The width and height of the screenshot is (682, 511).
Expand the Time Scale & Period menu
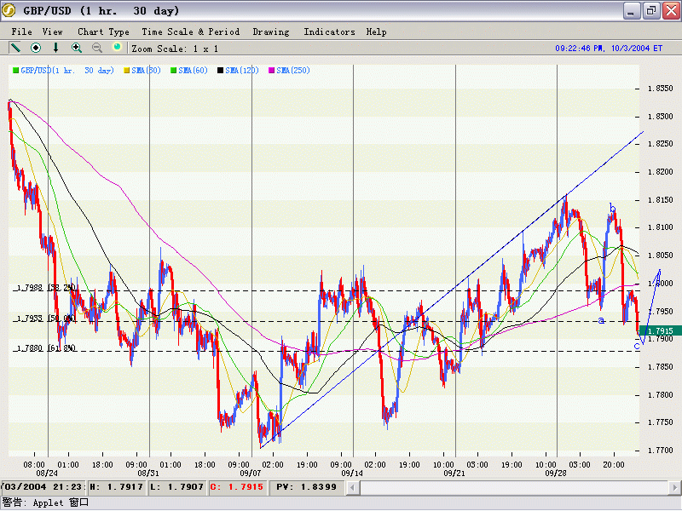pos(191,32)
